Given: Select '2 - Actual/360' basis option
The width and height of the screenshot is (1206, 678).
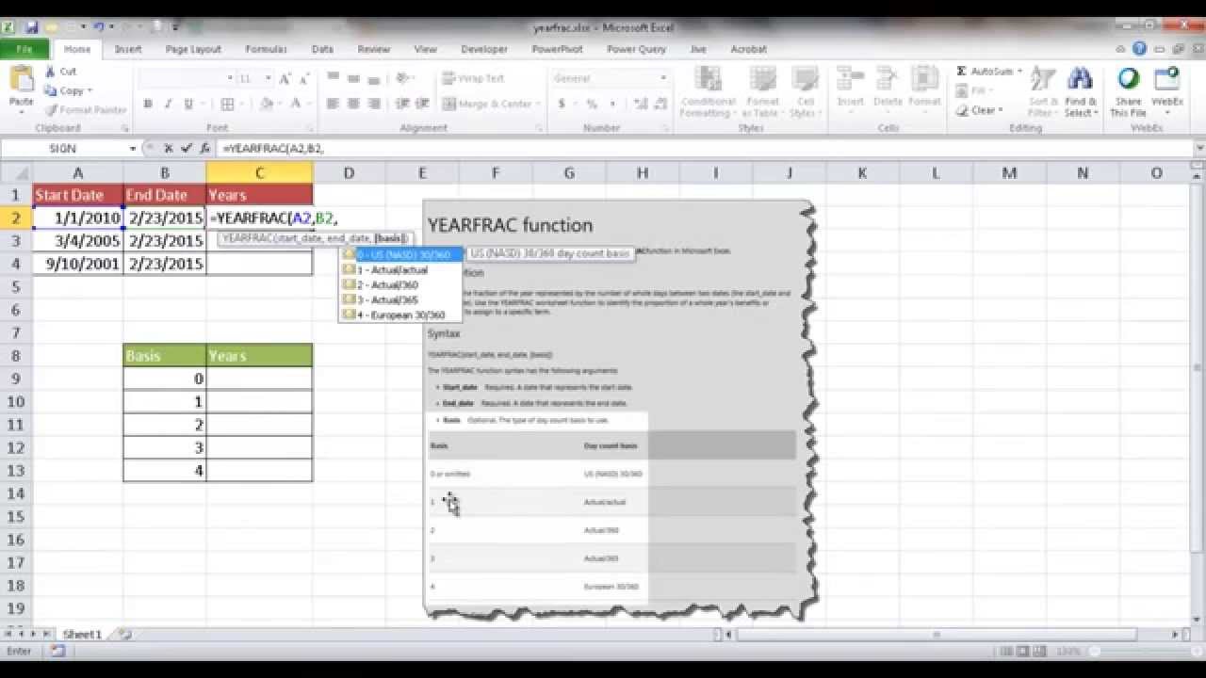Looking at the screenshot, I should coord(401,285).
